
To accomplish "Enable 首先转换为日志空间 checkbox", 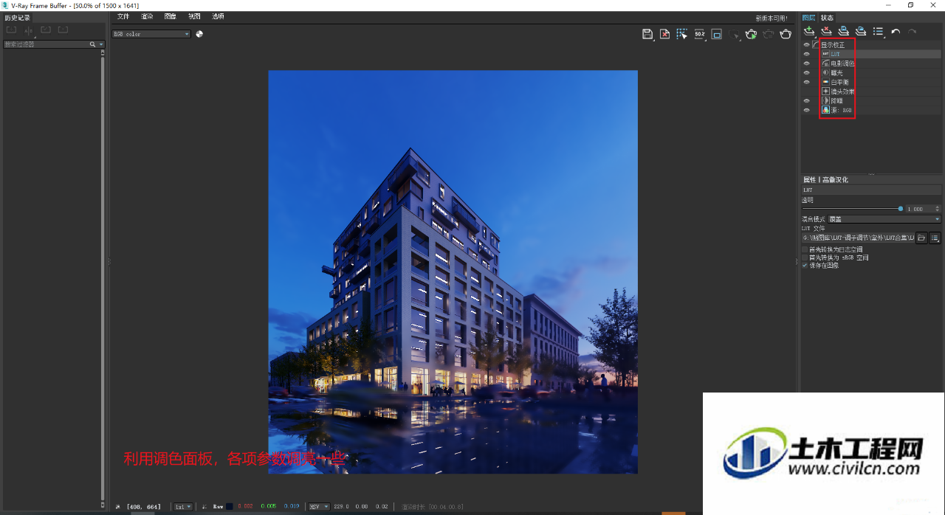I will (x=805, y=249).
